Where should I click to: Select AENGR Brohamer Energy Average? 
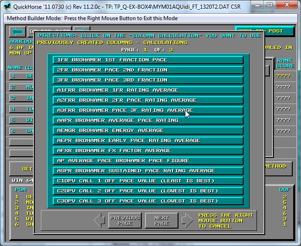(148, 131)
